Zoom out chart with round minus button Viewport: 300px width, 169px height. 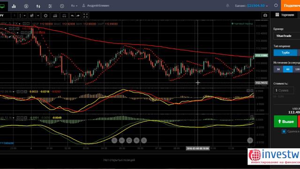pos(122,140)
